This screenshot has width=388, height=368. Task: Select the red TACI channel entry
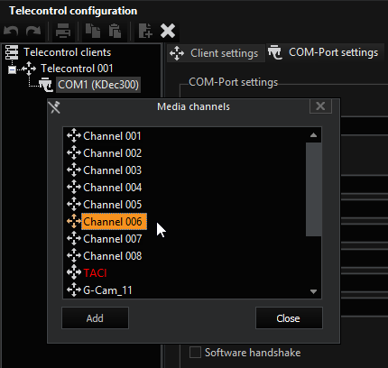[95, 273]
